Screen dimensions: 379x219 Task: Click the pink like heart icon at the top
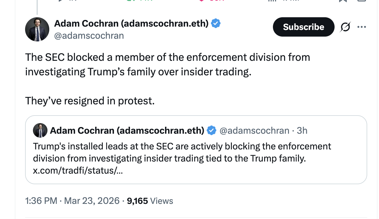pyautogui.click(x=202, y=1)
